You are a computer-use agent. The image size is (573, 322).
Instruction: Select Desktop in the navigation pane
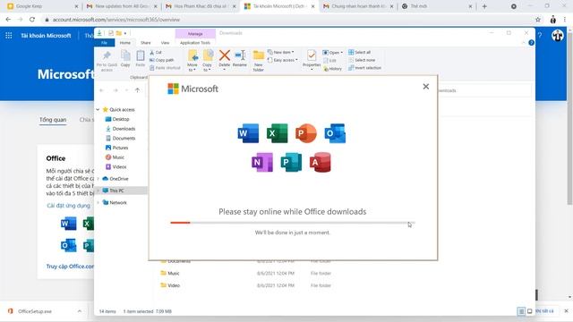tap(117, 119)
